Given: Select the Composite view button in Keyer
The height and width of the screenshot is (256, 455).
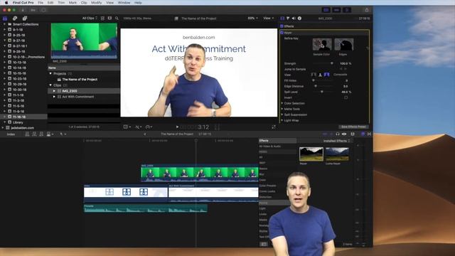Looking at the screenshot, I should click(x=327, y=75).
